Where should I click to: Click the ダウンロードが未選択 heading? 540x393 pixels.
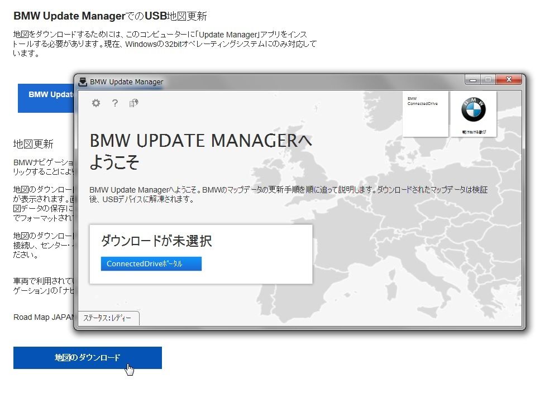(156, 241)
